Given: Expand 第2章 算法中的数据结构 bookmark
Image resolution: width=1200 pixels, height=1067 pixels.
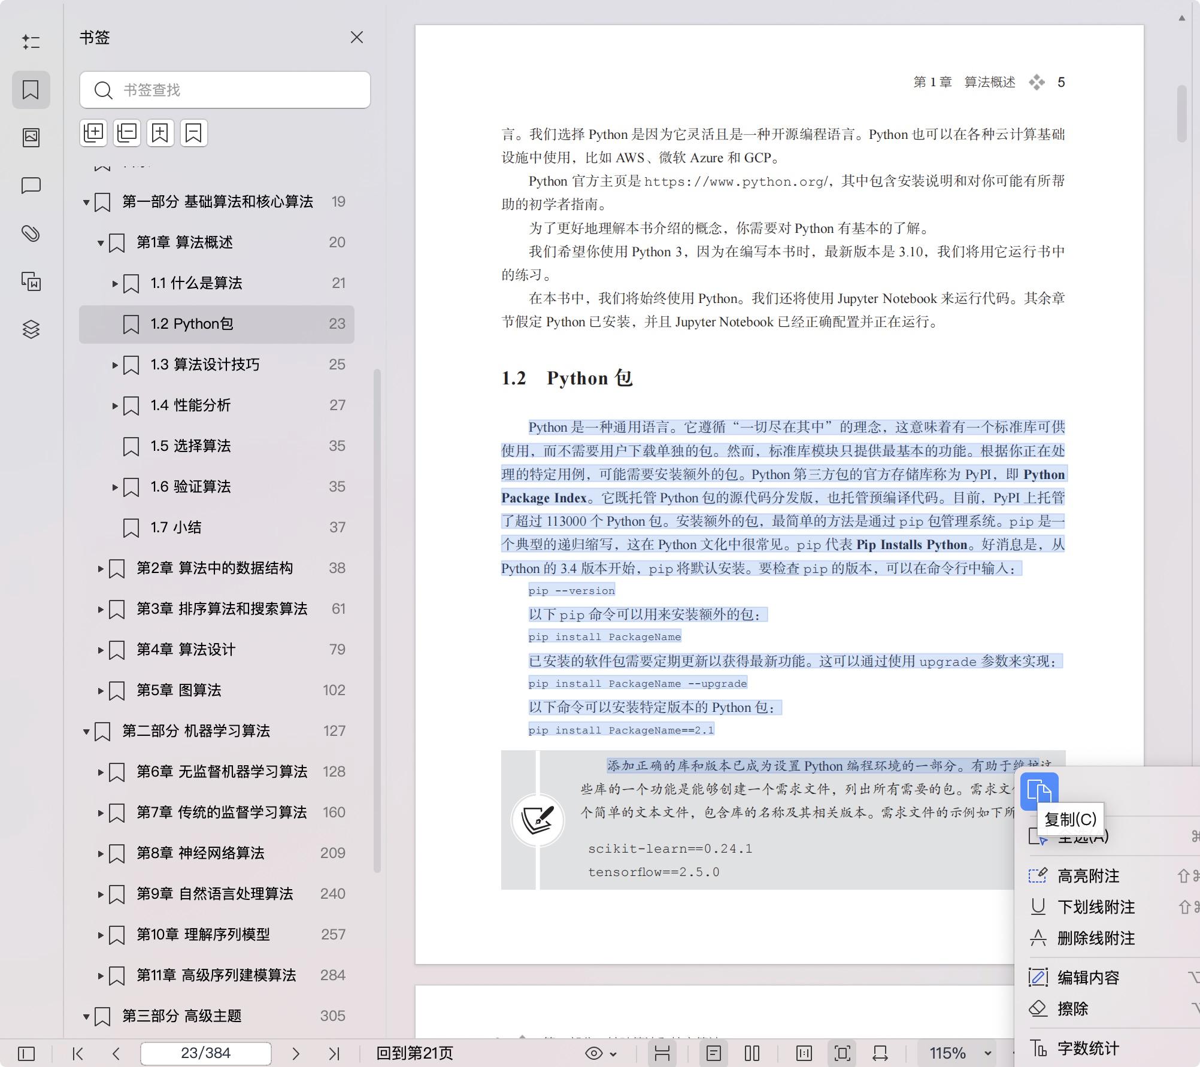Looking at the screenshot, I should tap(101, 568).
